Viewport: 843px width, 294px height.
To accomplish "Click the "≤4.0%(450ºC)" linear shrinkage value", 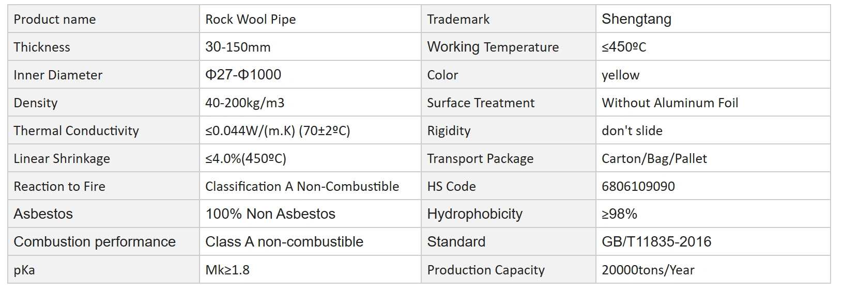I will (x=246, y=159).
